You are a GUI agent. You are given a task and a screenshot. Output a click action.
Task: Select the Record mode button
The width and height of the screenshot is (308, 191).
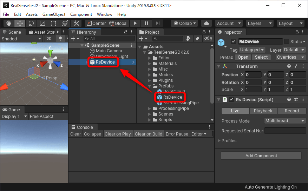292,111
